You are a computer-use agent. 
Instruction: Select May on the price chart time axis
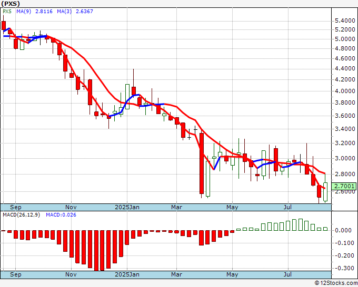(232, 207)
